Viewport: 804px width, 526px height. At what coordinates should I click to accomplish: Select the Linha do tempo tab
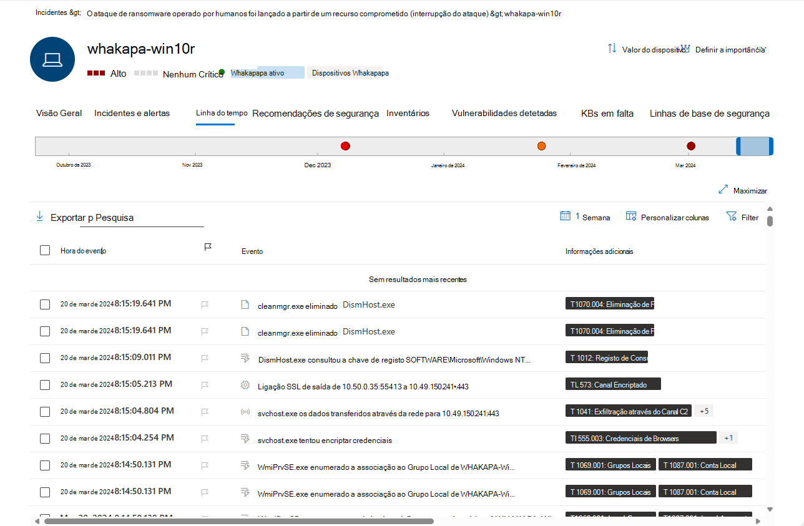click(x=222, y=113)
